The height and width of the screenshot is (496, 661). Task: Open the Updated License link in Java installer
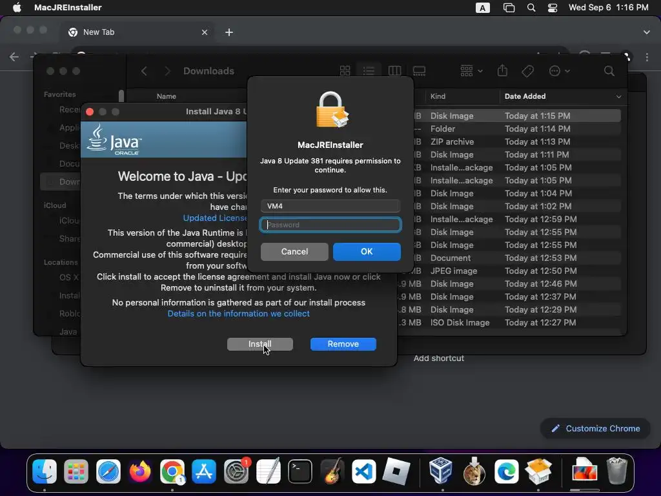pos(215,218)
